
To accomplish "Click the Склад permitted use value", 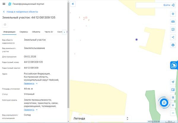I will pyautogui.click(x=27, y=115).
